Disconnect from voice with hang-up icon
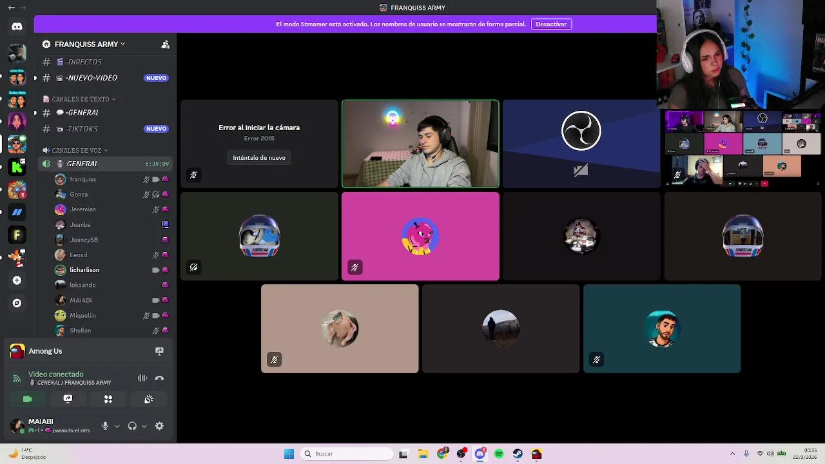This screenshot has width=825, height=464. pyautogui.click(x=159, y=378)
